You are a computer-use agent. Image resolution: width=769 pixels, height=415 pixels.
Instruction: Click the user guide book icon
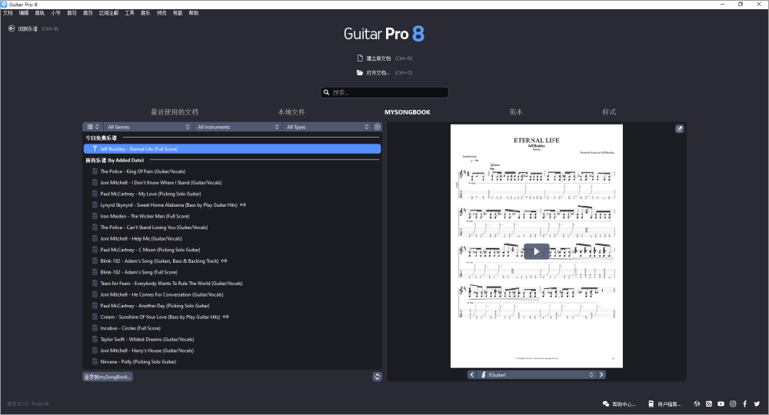coord(651,403)
